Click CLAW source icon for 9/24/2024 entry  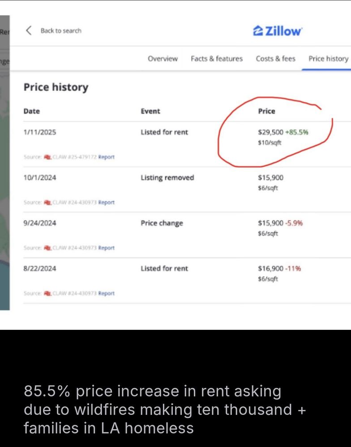click(x=47, y=248)
